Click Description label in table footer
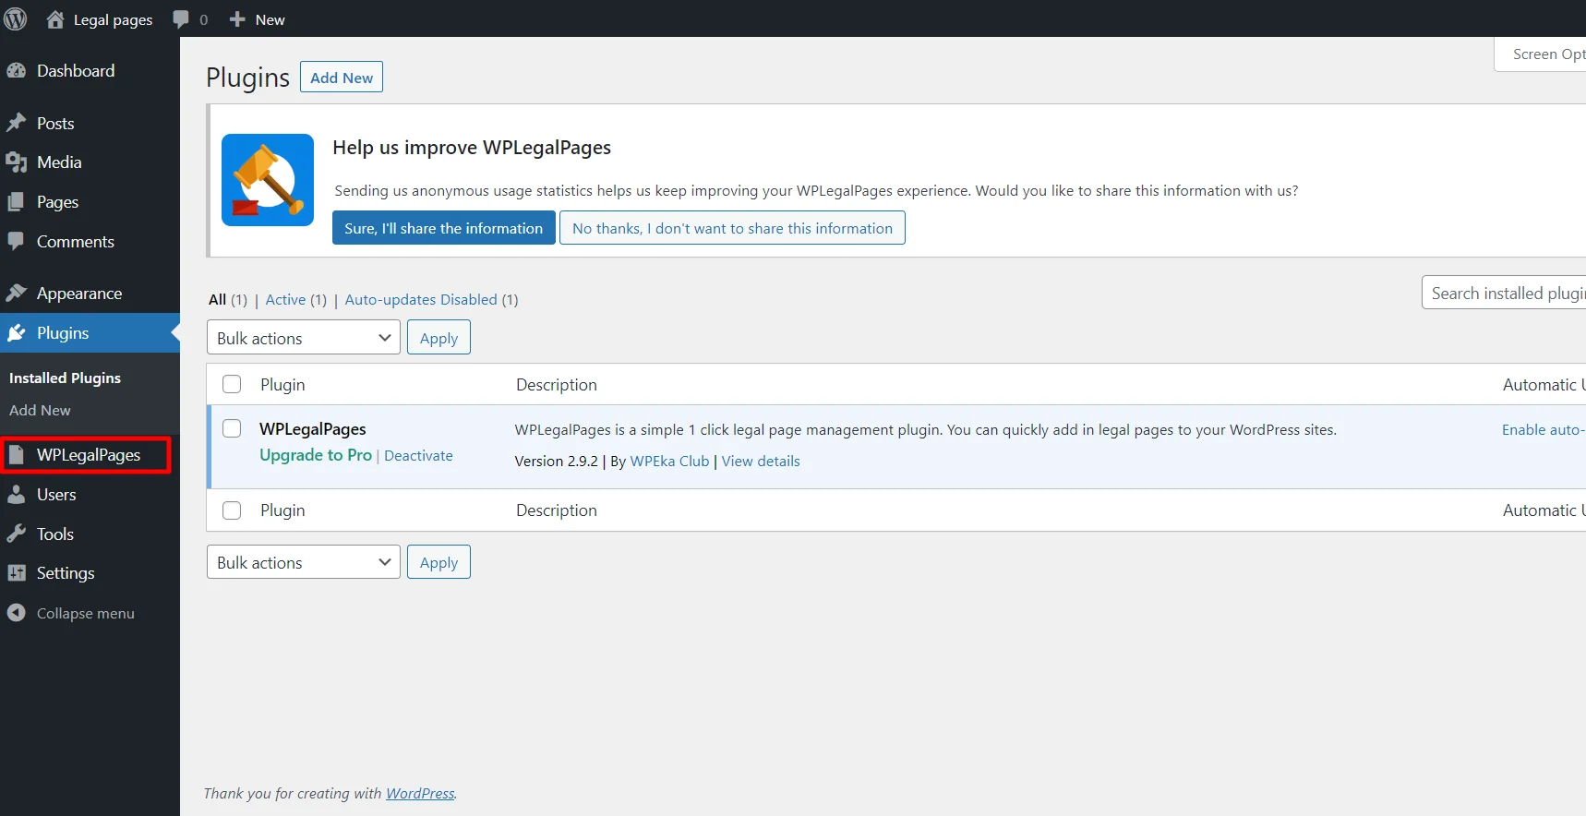Viewport: 1586px width, 816px height. tap(557, 510)
